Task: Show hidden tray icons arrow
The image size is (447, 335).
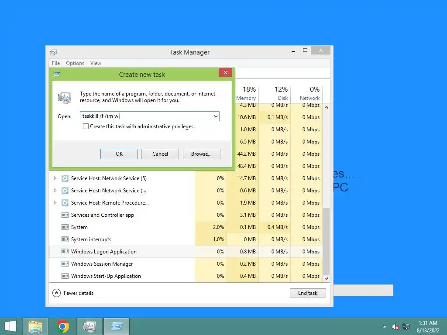Action: (385, 327)
